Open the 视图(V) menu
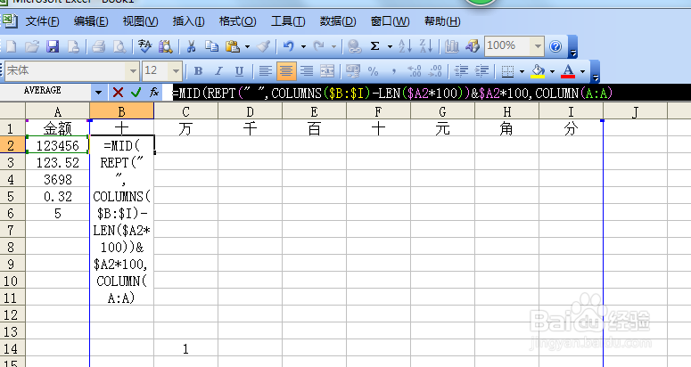 pyautogui.click(x=140, y=21)
